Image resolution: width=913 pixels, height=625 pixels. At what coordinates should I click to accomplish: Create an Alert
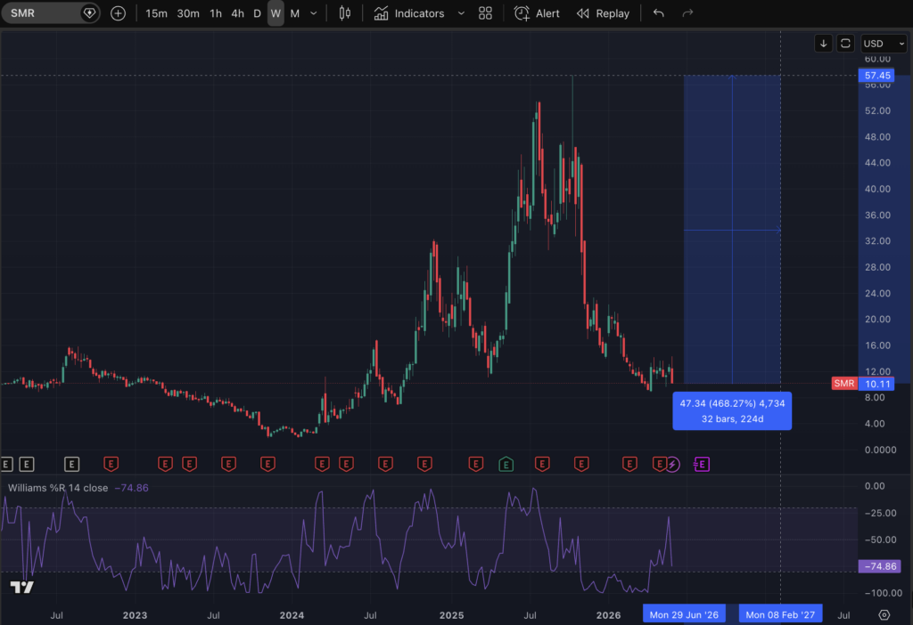point(537,13)
